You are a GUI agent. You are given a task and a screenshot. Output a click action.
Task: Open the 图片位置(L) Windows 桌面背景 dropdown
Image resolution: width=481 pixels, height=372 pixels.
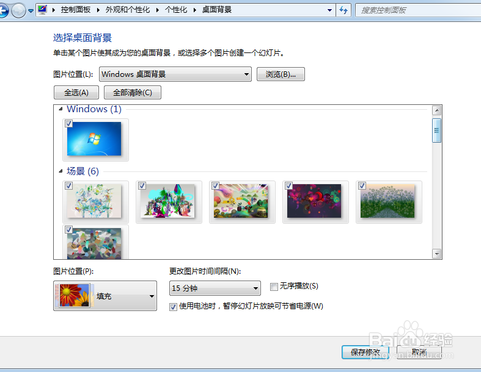pos(175,74)
